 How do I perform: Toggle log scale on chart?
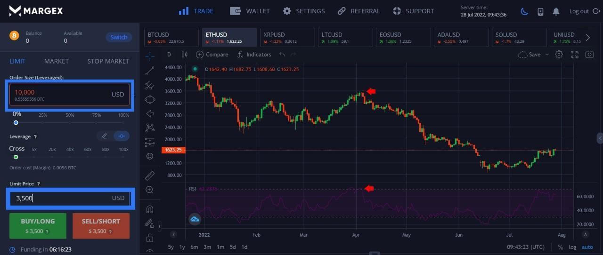572,247
